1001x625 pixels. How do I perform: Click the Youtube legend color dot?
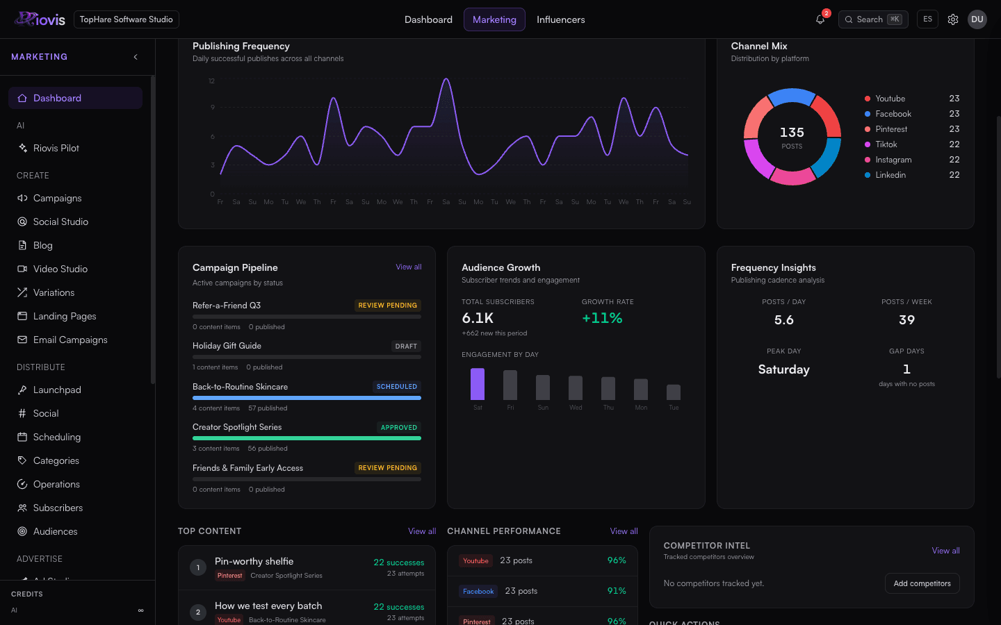pos(868,99)
